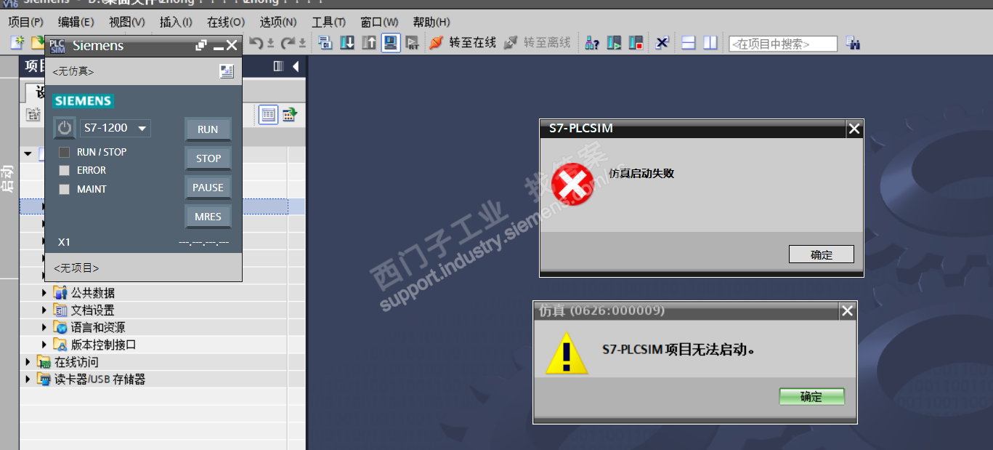993x450 pixels.
Task: Click the binoculars search icon
Action: [x=854, y=44]
